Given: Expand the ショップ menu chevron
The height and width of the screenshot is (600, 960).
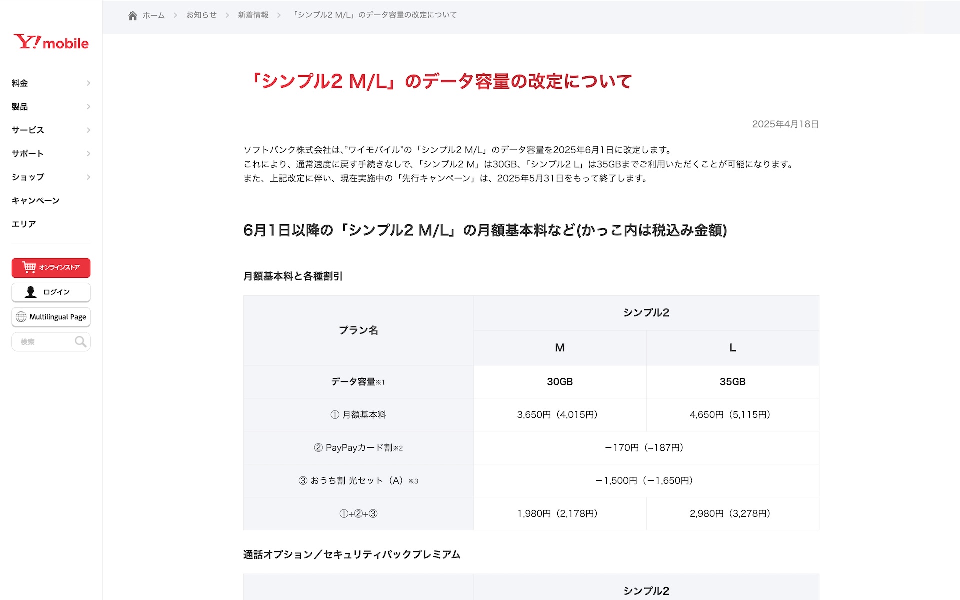Looking at the screenshot, I should (88, 177).
